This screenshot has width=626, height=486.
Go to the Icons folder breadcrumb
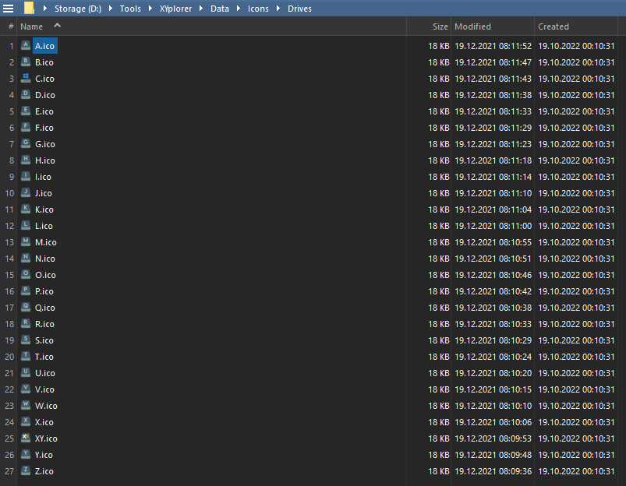(258, 9)
